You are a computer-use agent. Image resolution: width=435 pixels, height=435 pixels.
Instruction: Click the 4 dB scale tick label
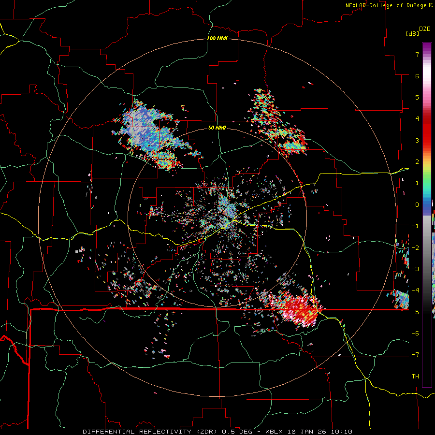[417, 119]
